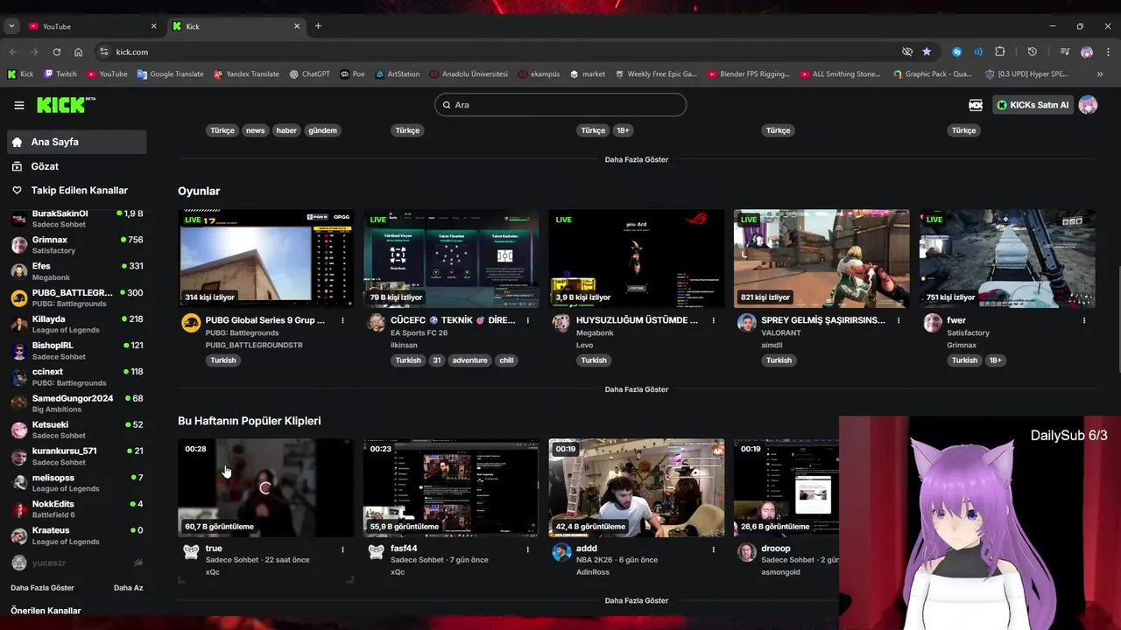Screen dimensions: 1121x630
Task: Click KICKs Satın Al button
Action: click(x=1033, y=105)
